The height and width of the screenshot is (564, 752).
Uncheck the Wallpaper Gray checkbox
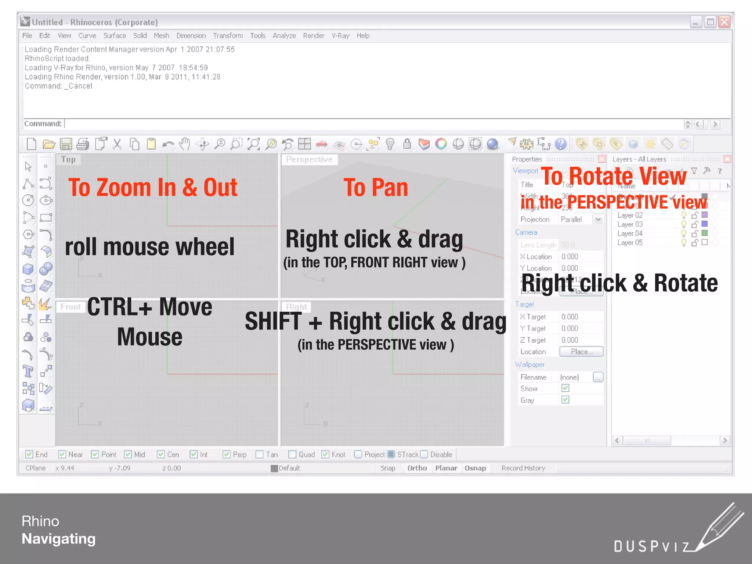coord(565,400)
